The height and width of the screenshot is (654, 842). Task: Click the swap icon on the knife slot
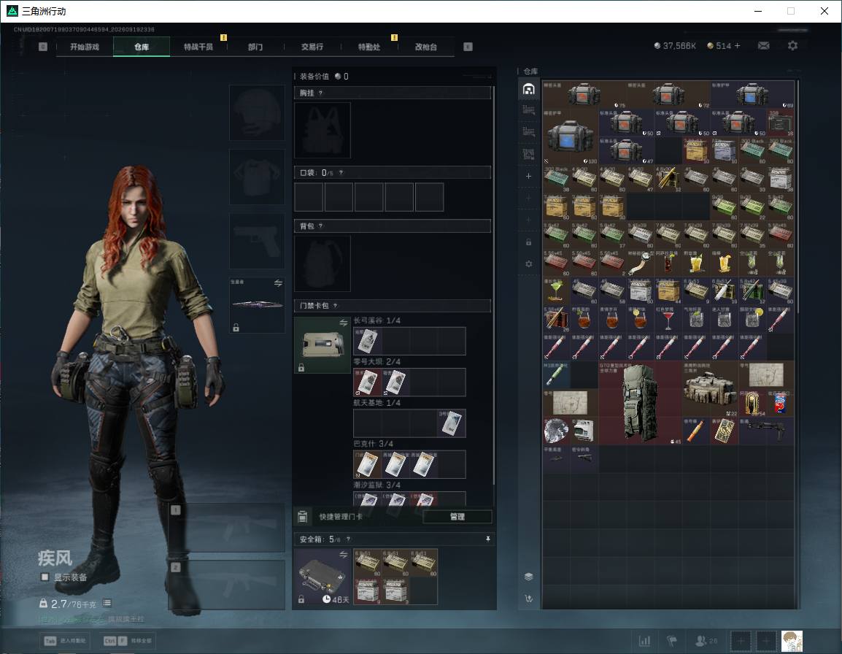278,283
